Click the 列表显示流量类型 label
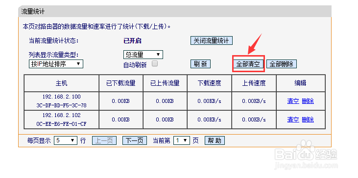Screen dimensions: 358x178 point(54,55)
